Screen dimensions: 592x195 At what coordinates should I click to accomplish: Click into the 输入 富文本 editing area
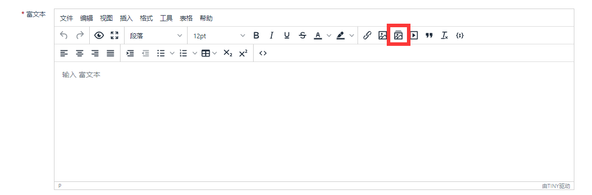(314, 122)
